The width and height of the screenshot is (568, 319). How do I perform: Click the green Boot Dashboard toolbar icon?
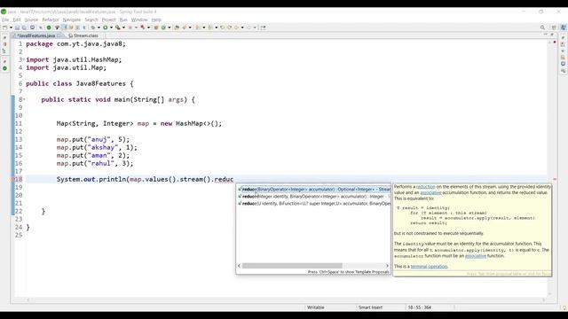[x=49, y=27]
